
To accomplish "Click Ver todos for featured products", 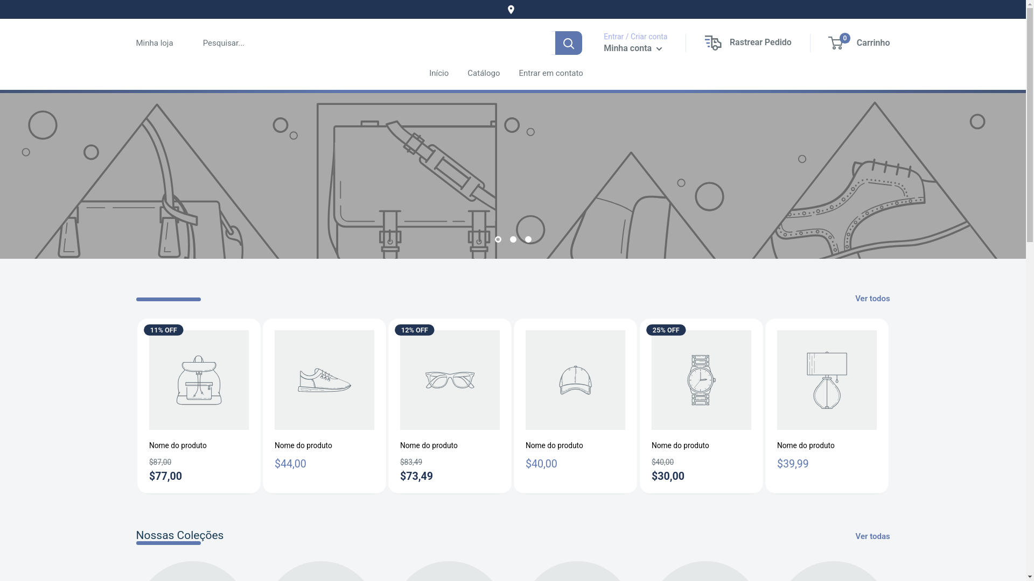I will point(872,299).
